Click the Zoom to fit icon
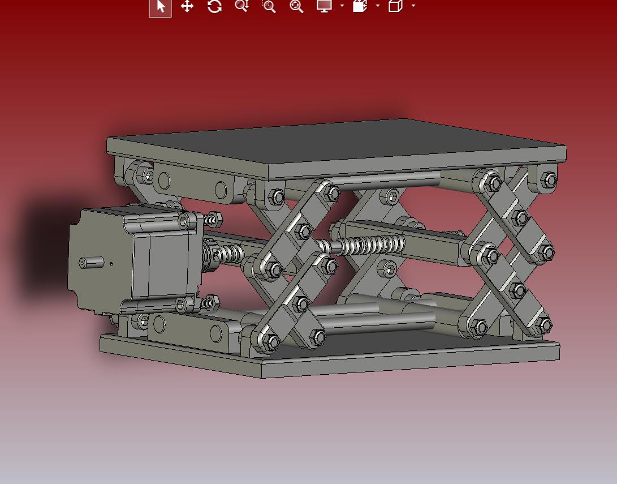The width and height of the screenshot is (617, 484). click(x=296, y=6)
